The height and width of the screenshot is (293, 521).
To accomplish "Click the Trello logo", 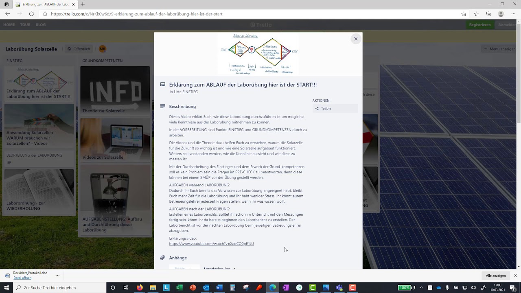I will tap(261, 25).
